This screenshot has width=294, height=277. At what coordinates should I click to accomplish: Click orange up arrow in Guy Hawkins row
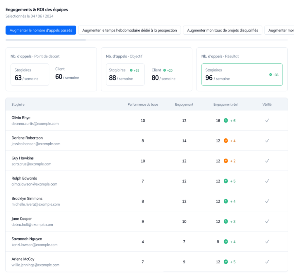point(226,161)
